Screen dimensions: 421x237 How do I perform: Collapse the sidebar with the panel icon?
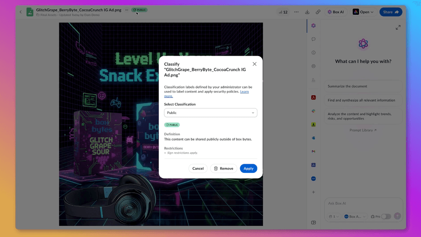point(314,223)
